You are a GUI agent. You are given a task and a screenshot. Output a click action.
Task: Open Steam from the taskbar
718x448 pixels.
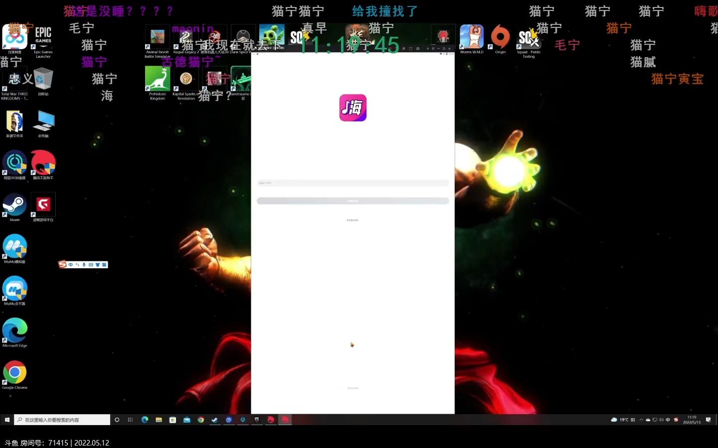pyautogui.click(x=214, y=420)
